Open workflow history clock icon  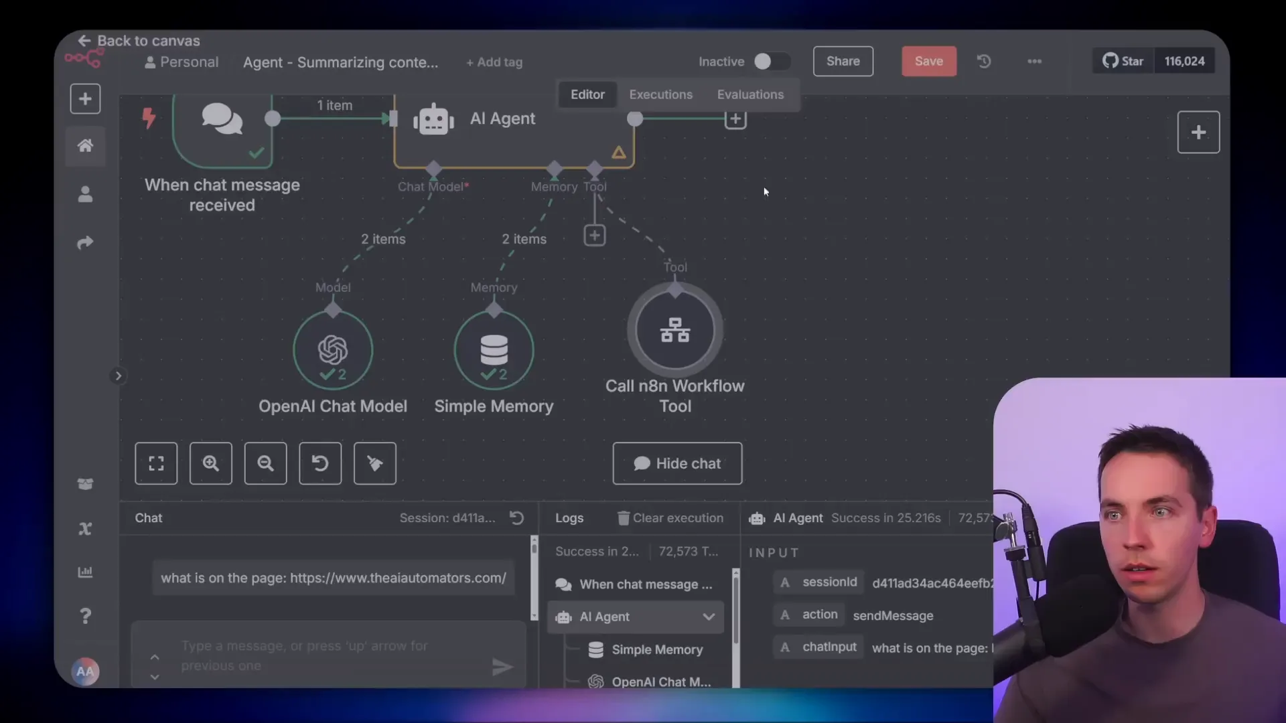984,62
